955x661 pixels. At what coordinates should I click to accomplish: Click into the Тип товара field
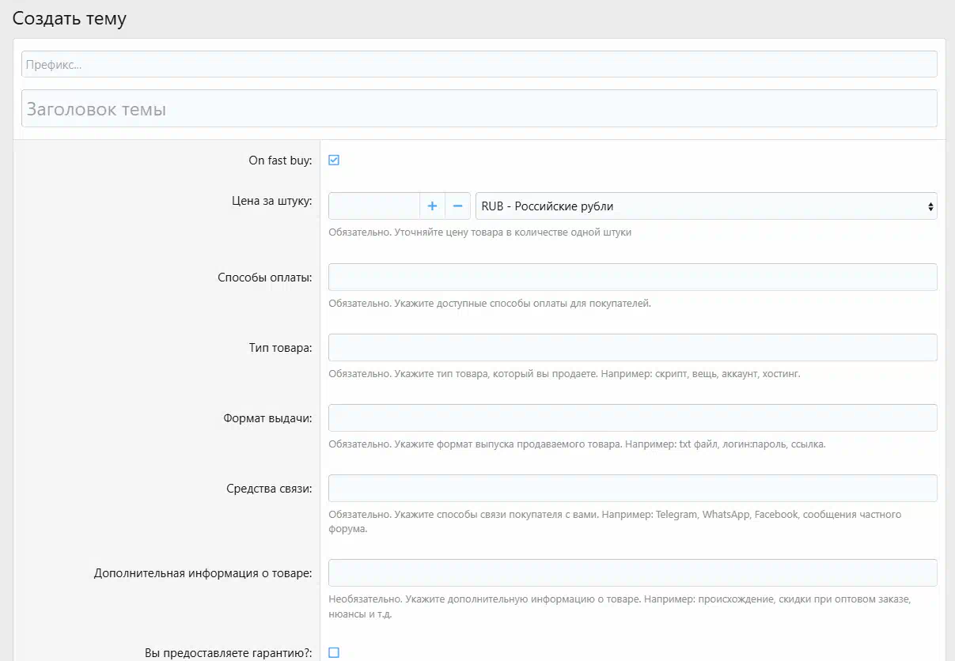632,348
